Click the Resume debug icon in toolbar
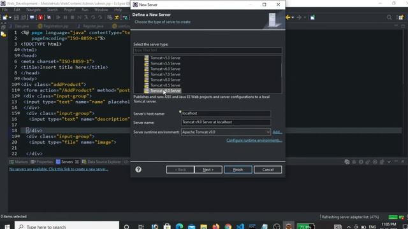 (58, 17)
